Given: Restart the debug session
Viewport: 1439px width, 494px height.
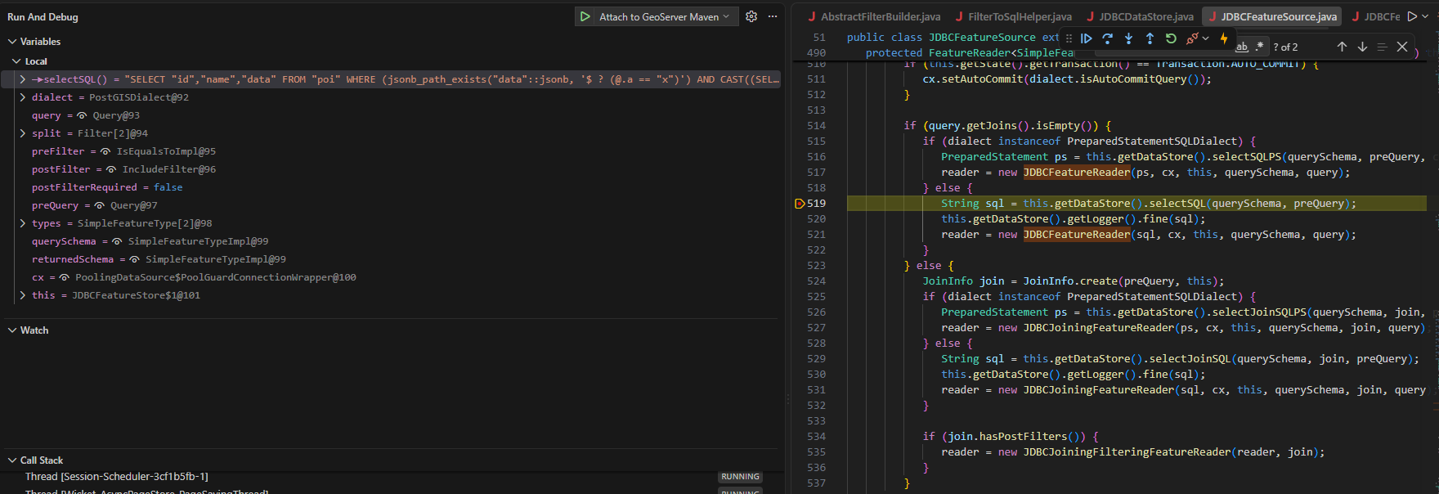Looking at the screenshot, I should [x=1171, y=38].
